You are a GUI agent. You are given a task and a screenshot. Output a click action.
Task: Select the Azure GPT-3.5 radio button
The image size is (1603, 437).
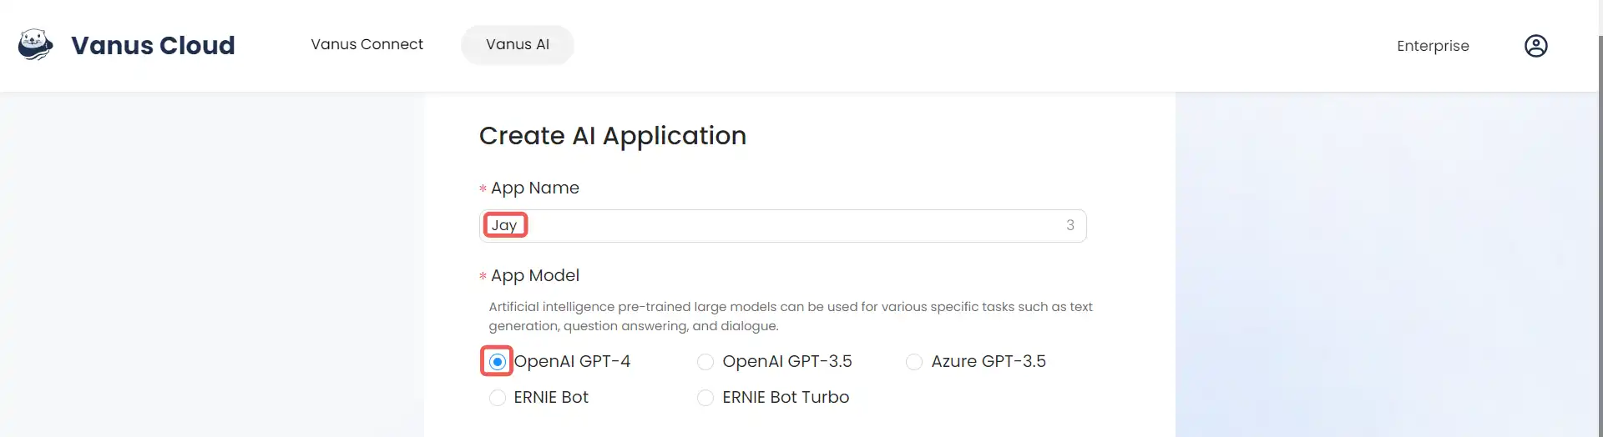[914, 361]
